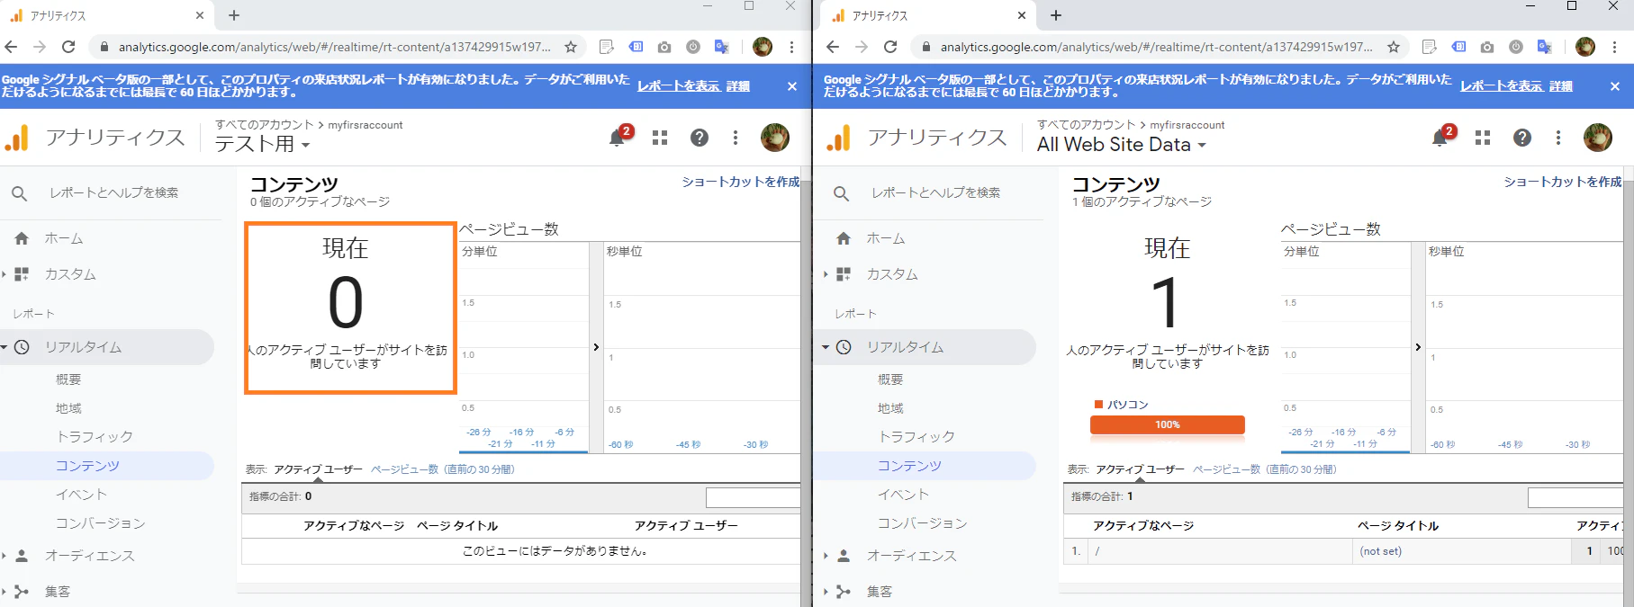
Task: Open apps grid in left Analytics window
Action: (660, 138)
